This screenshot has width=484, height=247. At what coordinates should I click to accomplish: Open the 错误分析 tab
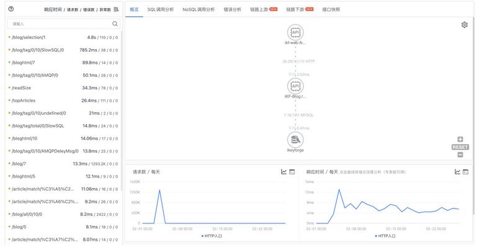tap(233, 9)
